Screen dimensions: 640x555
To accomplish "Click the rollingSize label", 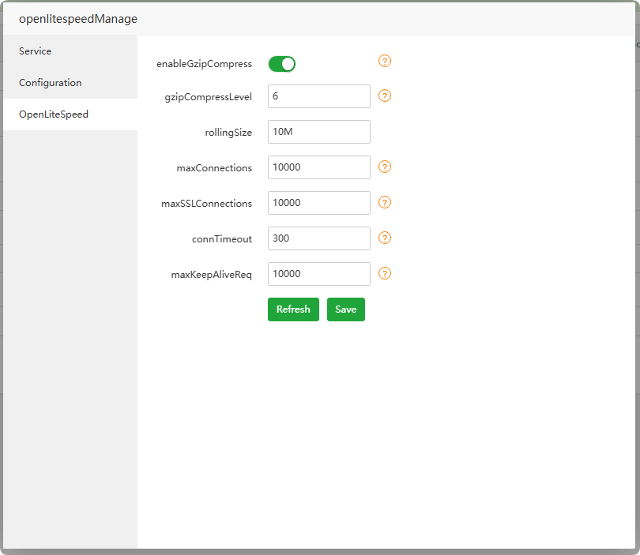I will [x=228, y=133].
